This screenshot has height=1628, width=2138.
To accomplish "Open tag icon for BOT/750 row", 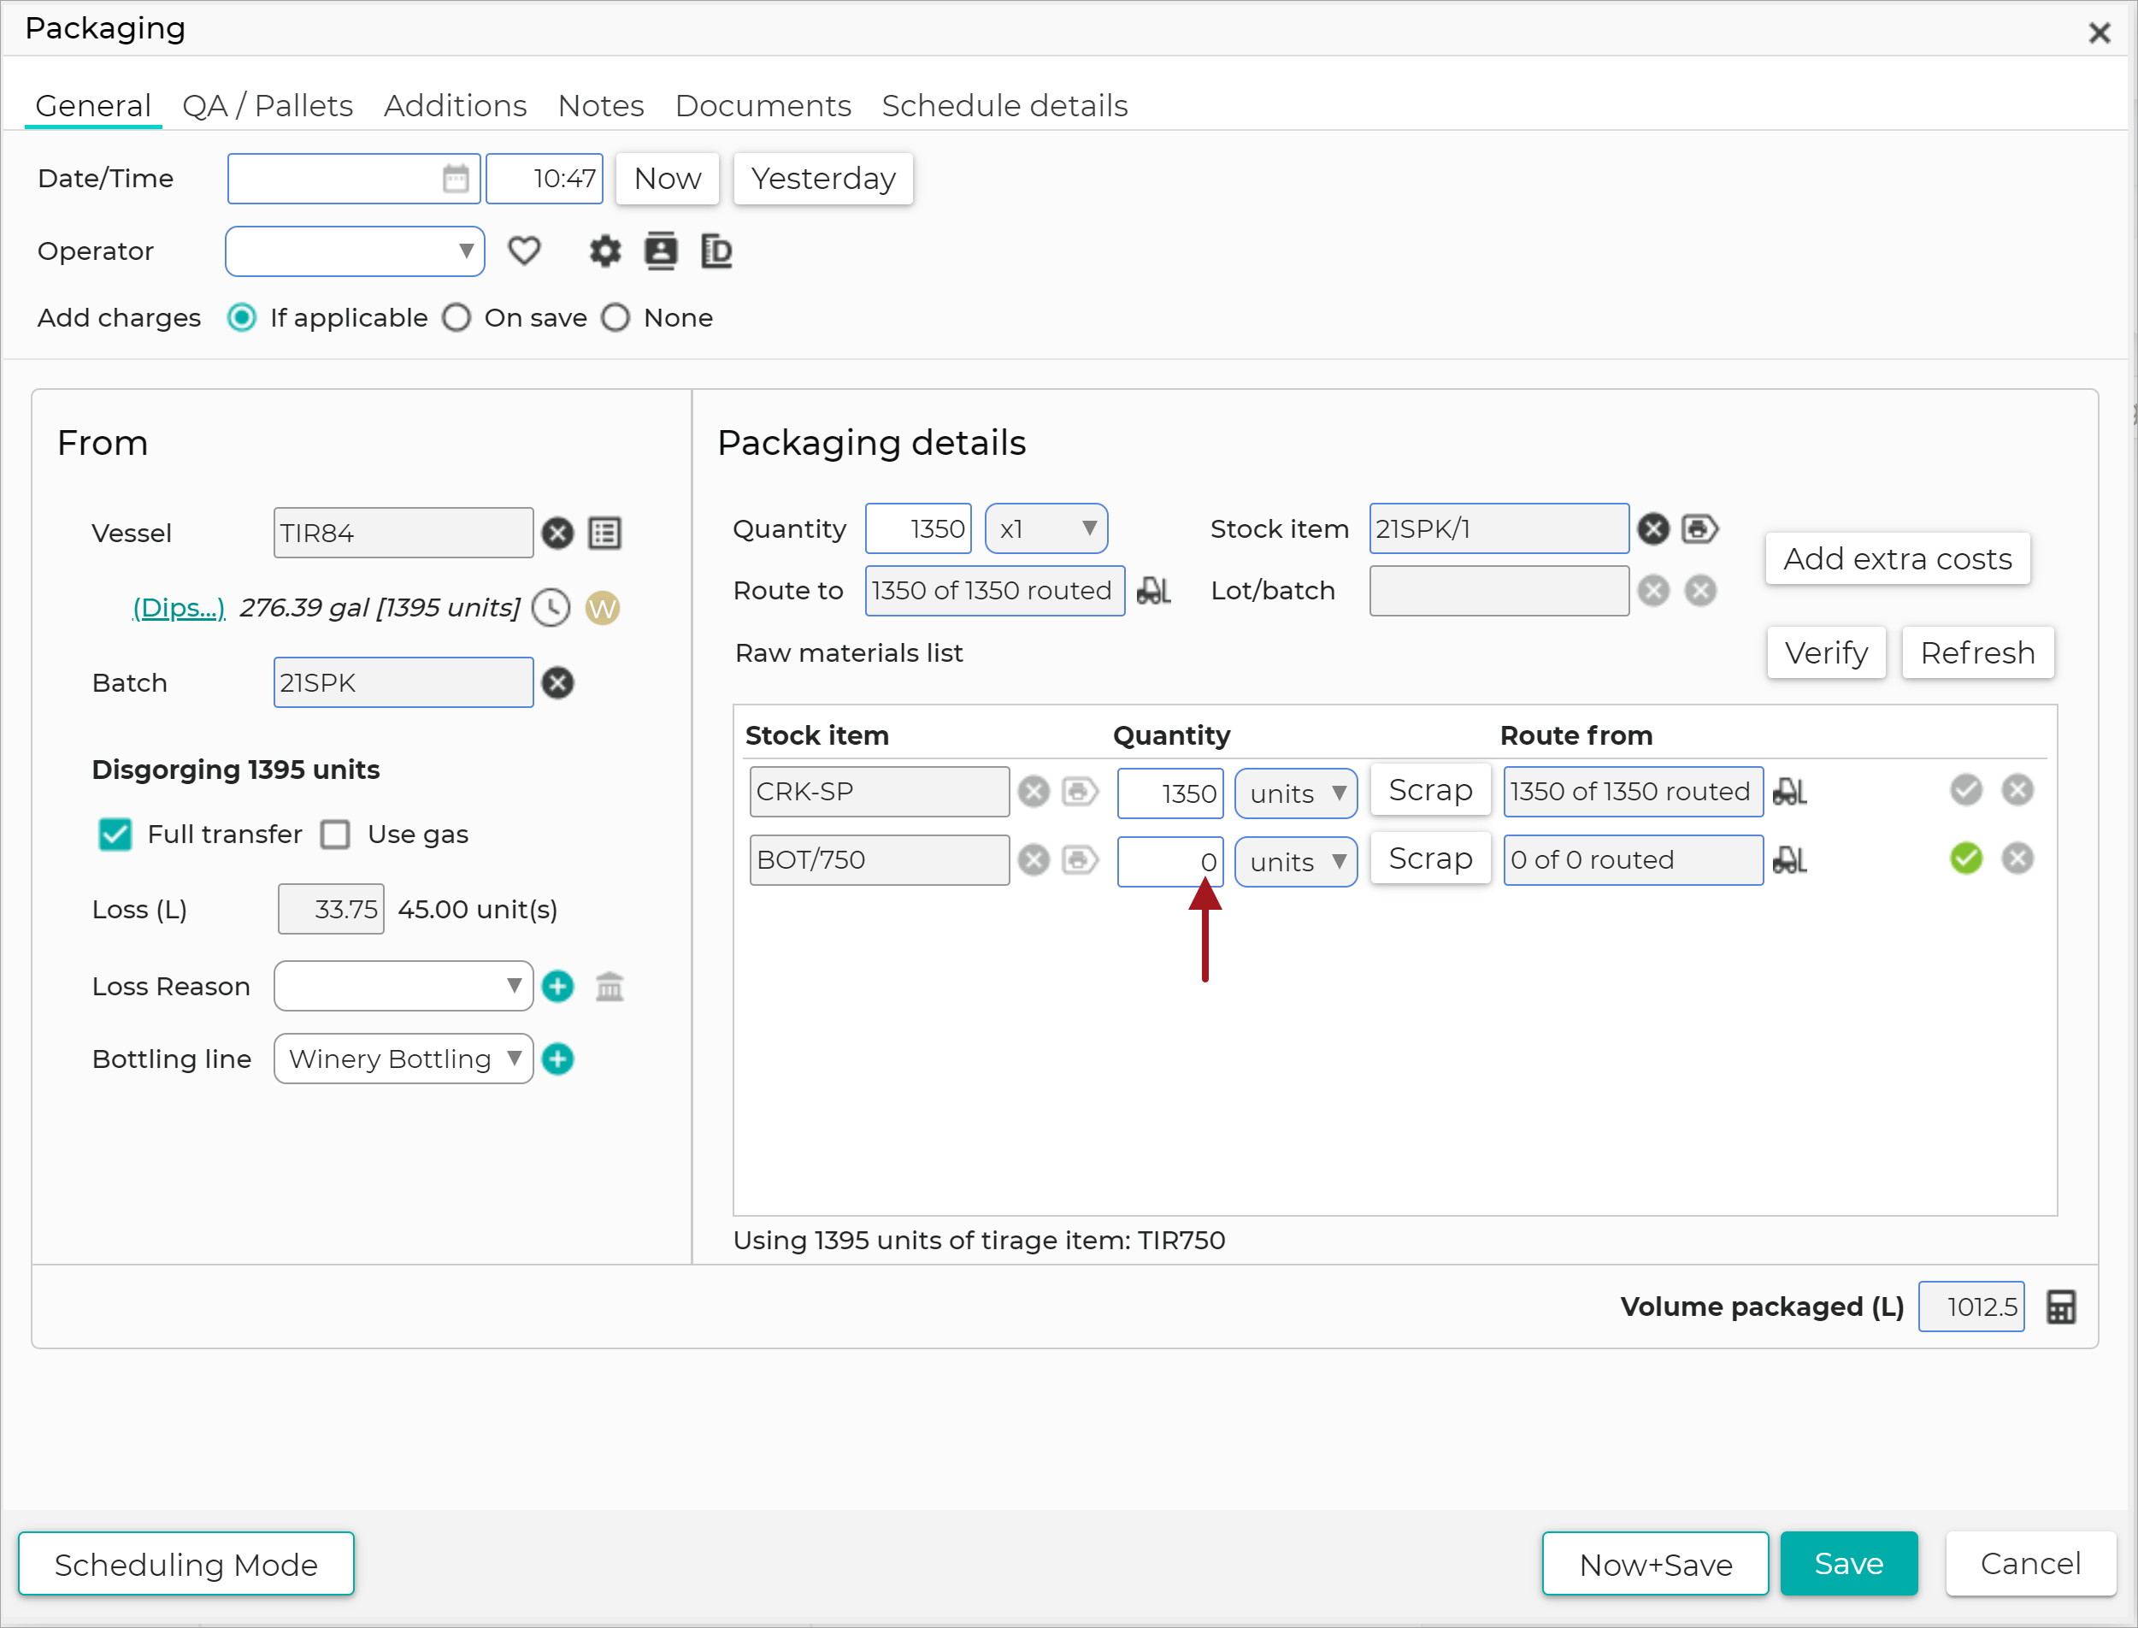I will point(1081,859).
